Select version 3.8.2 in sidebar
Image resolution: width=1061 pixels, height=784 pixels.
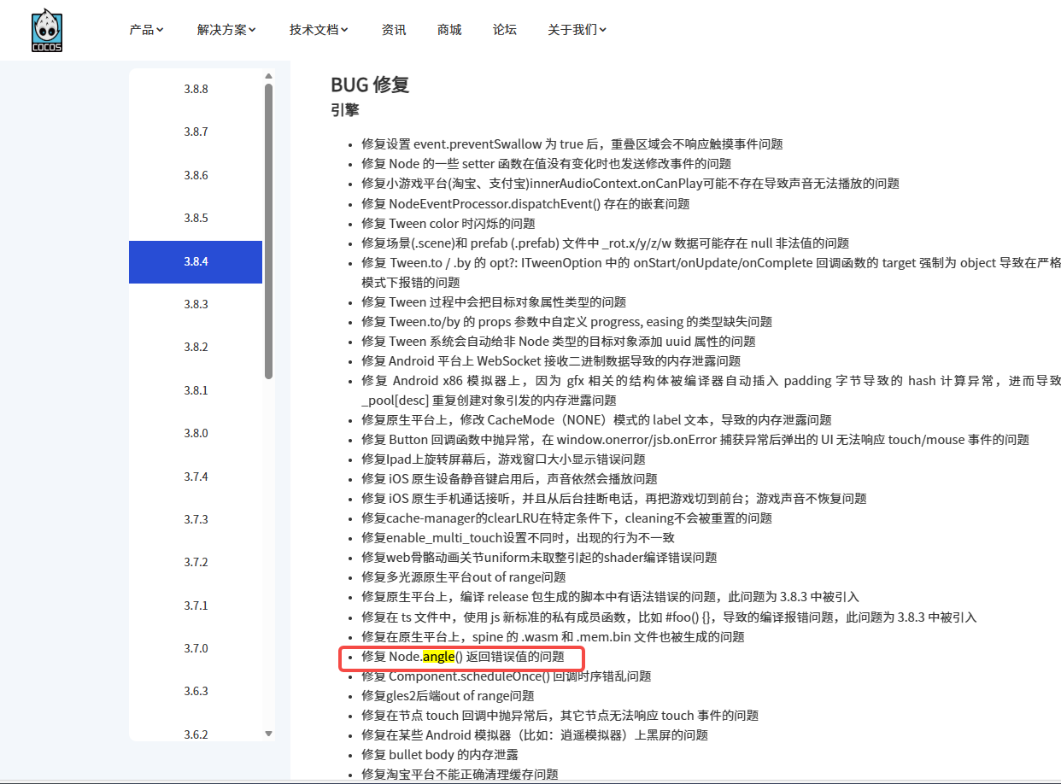coord(196,347)
